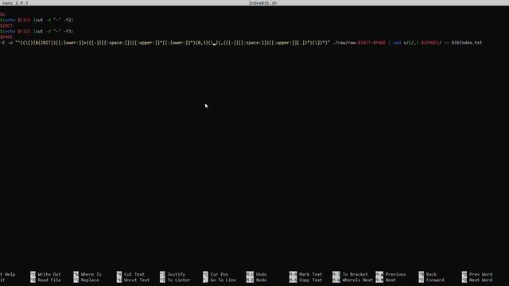This screenshot has width=509, height=286.
Task: Click the ${INIT} variable in the regex
Action: pyautogui.click(x=43, y=43)
